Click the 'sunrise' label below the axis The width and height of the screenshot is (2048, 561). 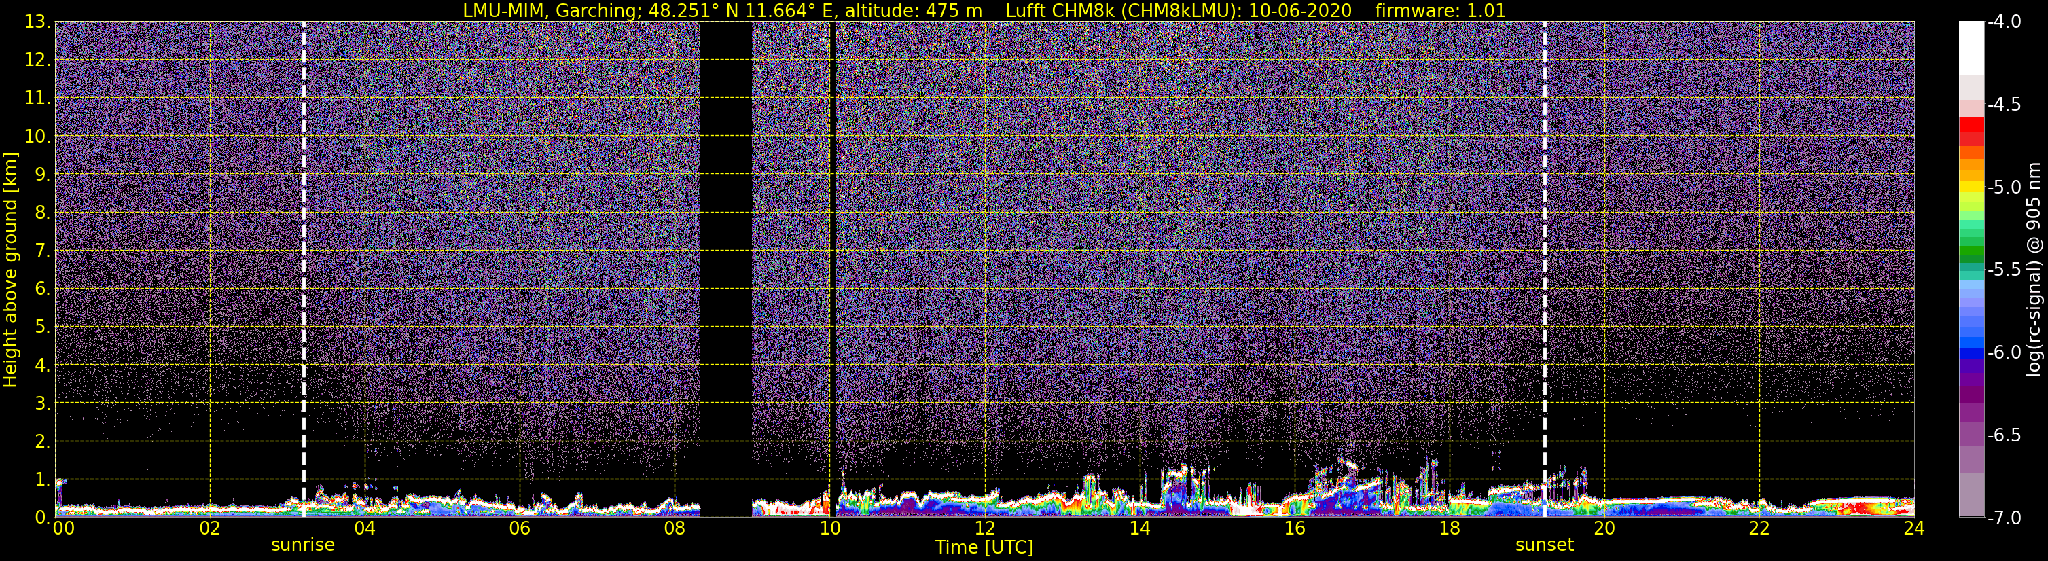pos(303,545)
